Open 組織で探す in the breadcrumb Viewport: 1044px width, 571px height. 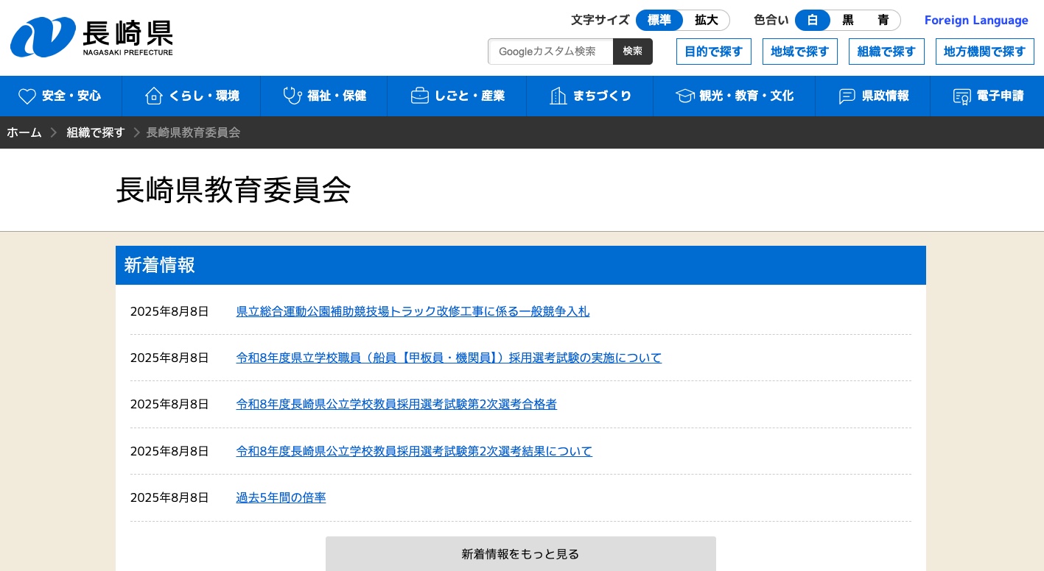[96, 132]
